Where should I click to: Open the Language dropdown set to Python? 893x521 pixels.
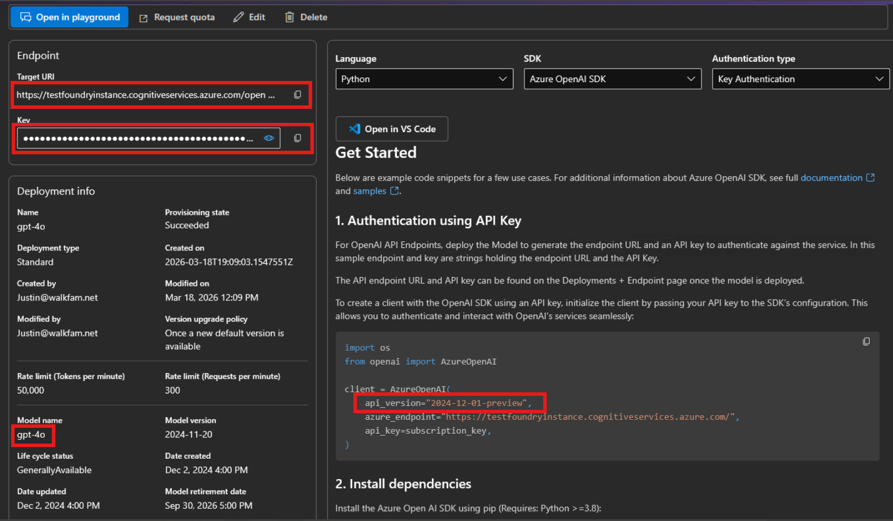pyautogui.click(x=424, y=79)
